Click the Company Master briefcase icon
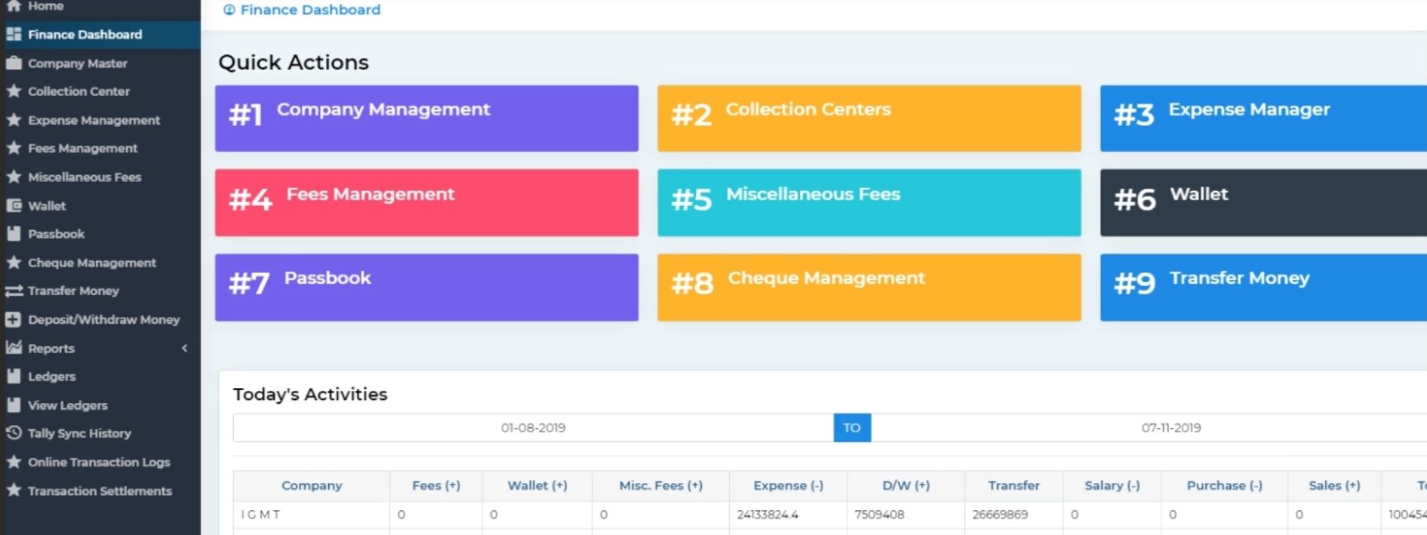 [x=14, y=63]
